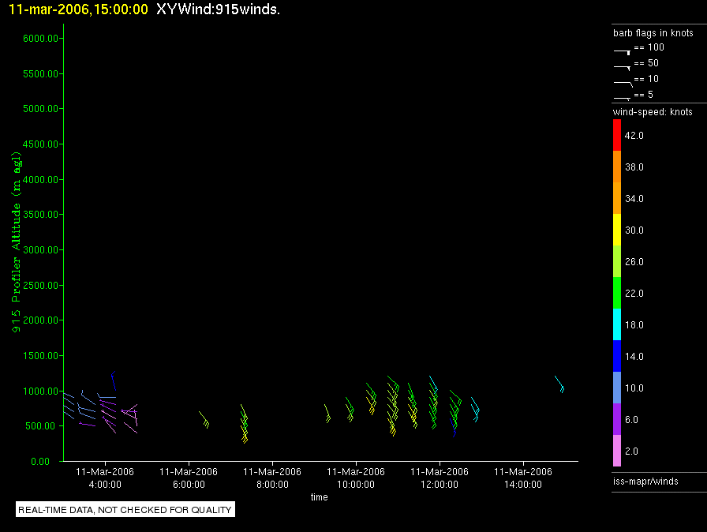Click the '915 Profiler Altitude (m agl)' axis label
Viewport: 707px width, 532px height.
17,242
